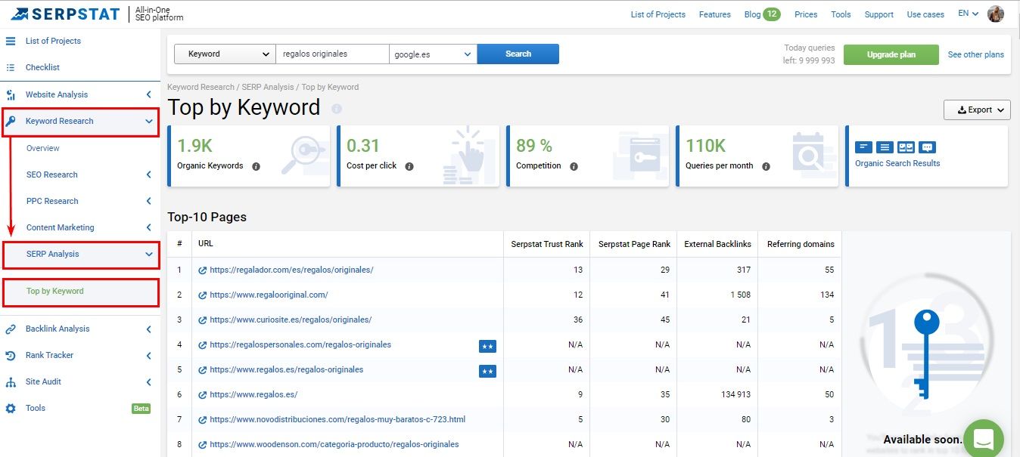
Task: Open the EN language selector
Action: tap(968, 14)
